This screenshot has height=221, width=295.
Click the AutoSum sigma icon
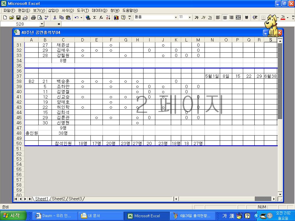click(94, 18)
